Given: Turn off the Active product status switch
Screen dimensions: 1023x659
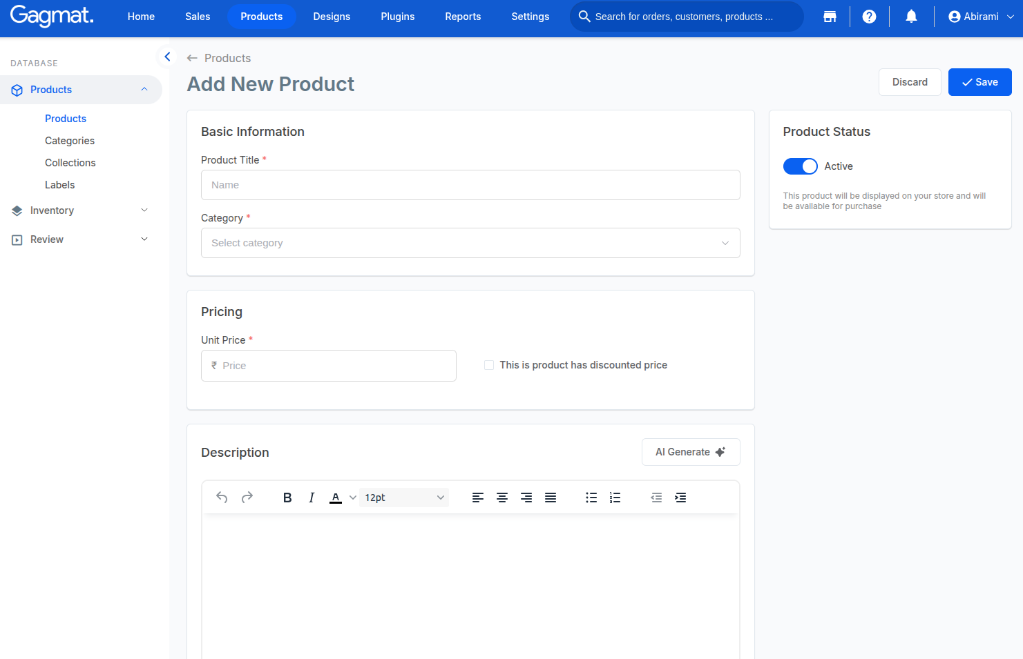Looking at the screenshot, I should [801, 166].
